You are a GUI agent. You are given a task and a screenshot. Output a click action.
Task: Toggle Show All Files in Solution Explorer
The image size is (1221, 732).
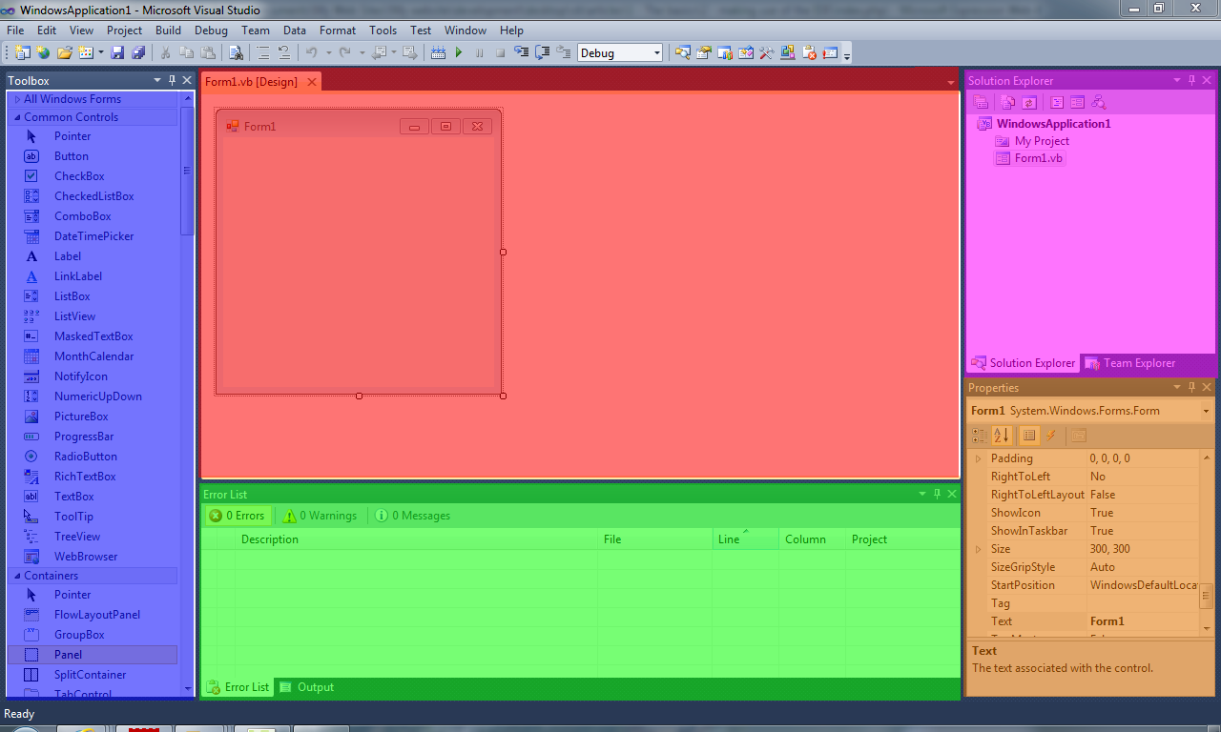(1007, 102)
